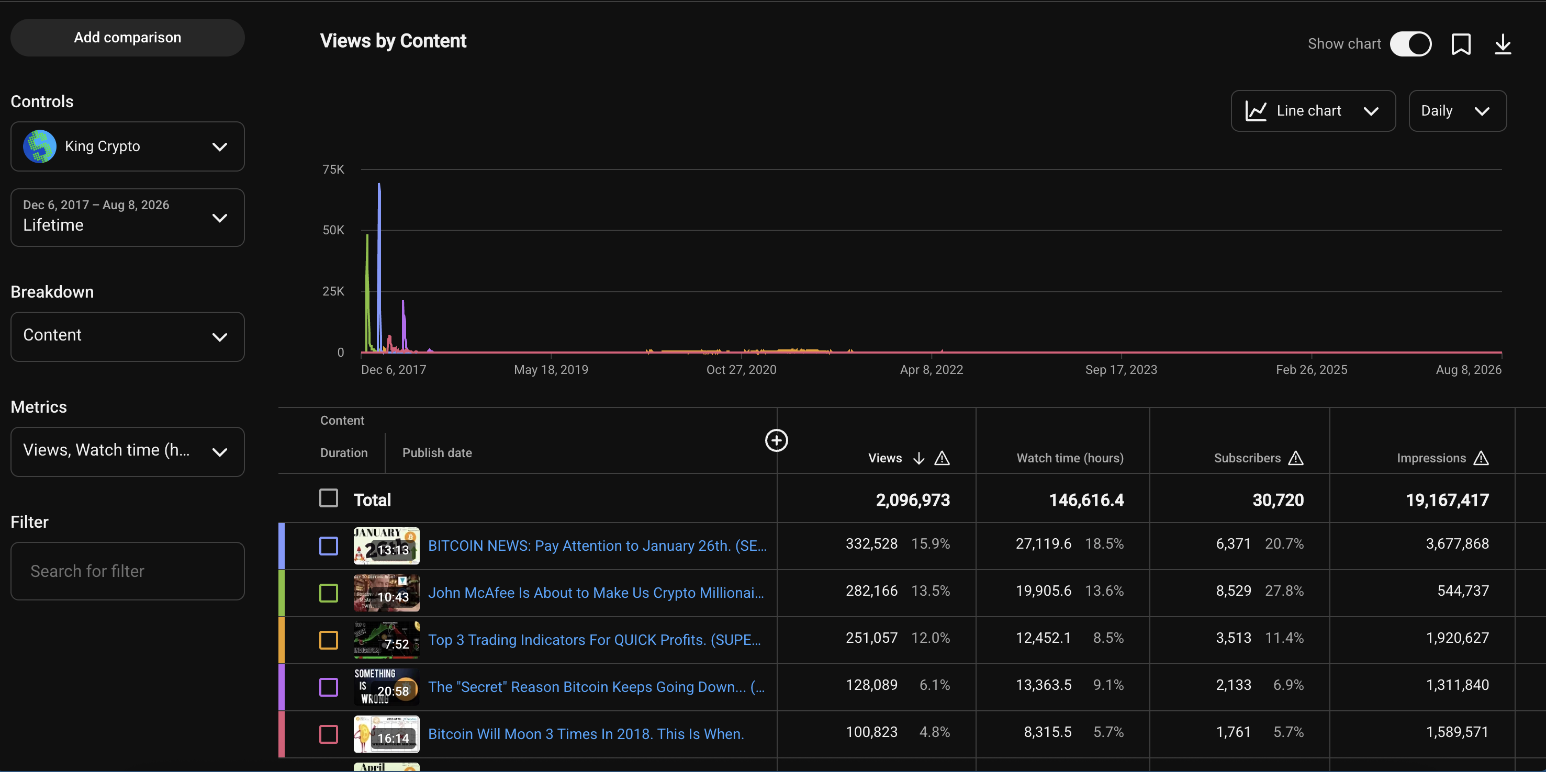Sort by Watch time (hours) column
This screenshot has height=772, width=1546.
click(x=1069, y=458)
